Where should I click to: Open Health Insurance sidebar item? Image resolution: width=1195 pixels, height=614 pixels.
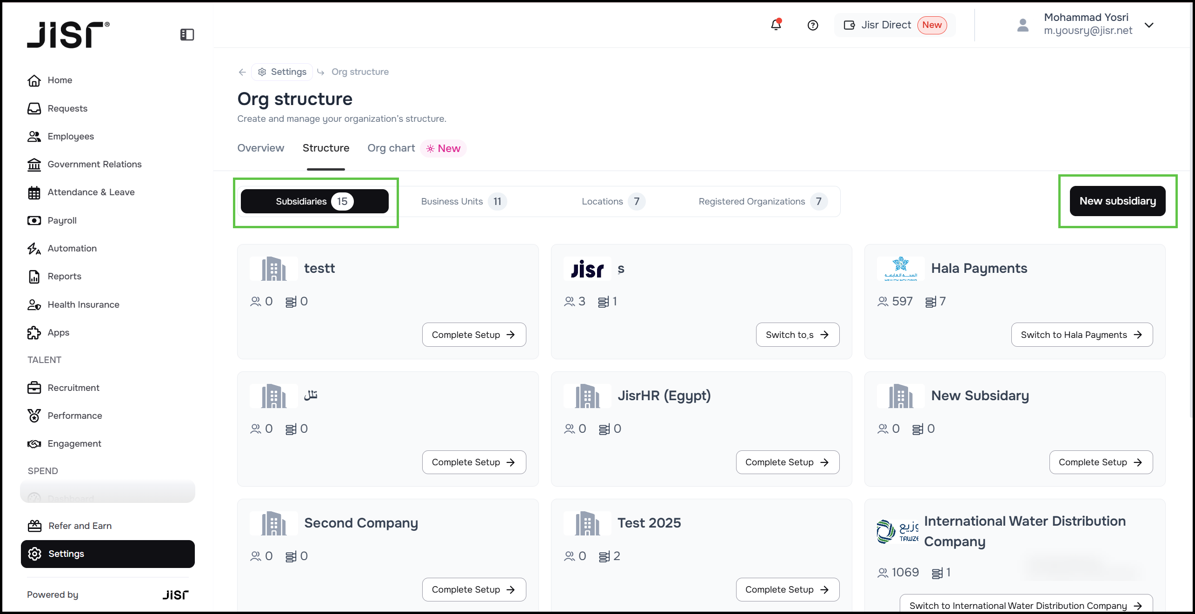[x=83, y=304]
